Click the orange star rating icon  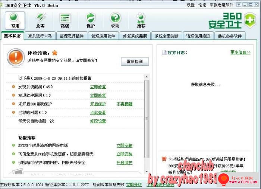[x=54, y=53]
